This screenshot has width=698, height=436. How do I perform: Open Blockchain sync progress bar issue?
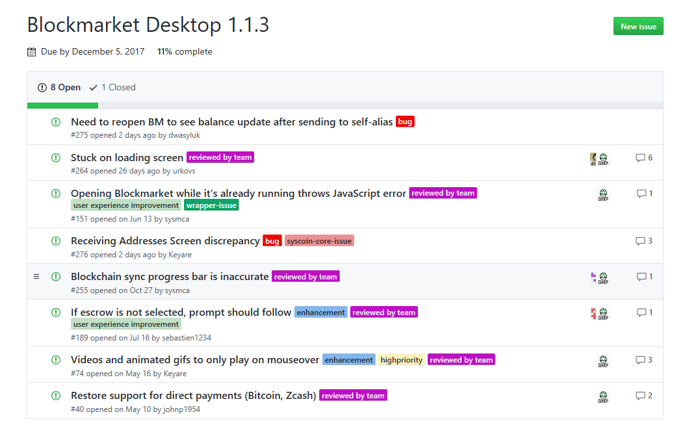(170, 277)
